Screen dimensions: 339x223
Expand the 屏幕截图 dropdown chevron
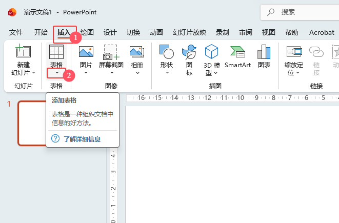pyautogui.click(x=112, y=73)
